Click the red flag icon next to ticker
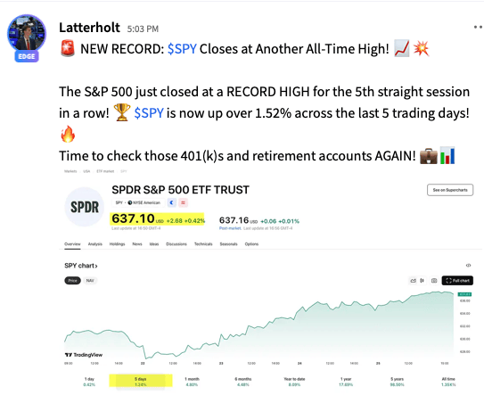This screenshot has width=484, height=403. pyautogui.click(x=183, y=202)
